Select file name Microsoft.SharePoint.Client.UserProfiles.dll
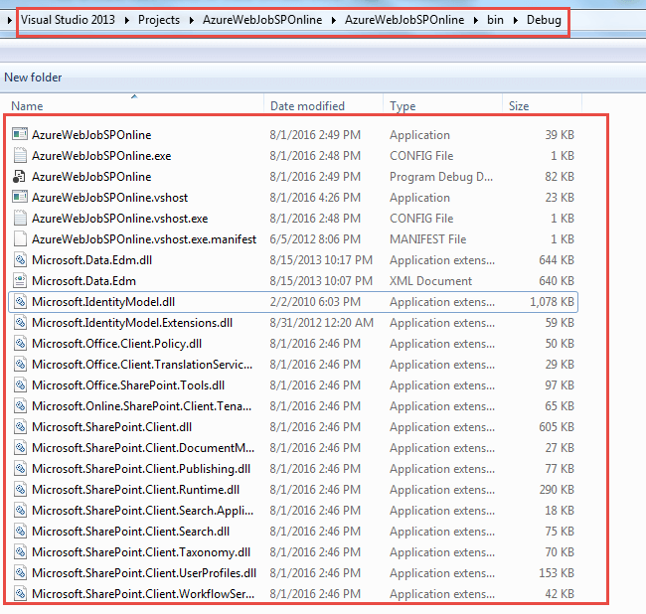Screen dimensions: 646x614 pyautogui.click(x=144, y=573)
